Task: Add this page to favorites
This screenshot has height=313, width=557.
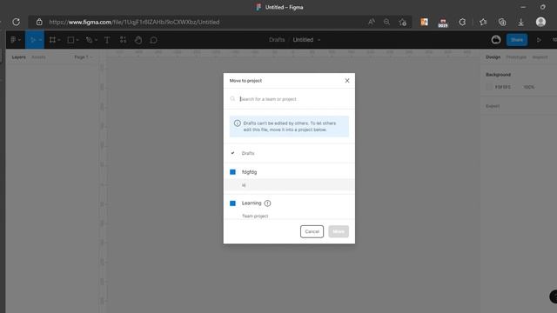Action: tap(402, 22)
